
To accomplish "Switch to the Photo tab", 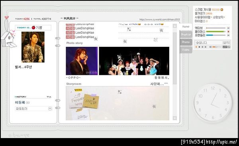I will click(186, 42).
